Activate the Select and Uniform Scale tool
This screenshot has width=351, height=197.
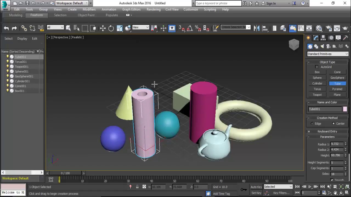pos(120,28)
